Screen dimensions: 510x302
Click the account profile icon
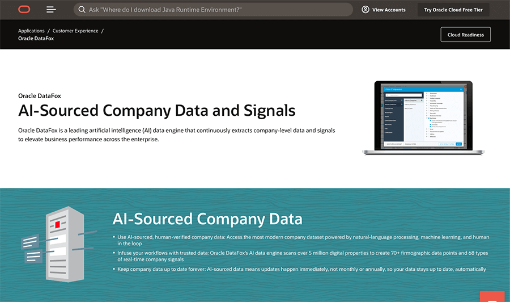tap(365, 10)
